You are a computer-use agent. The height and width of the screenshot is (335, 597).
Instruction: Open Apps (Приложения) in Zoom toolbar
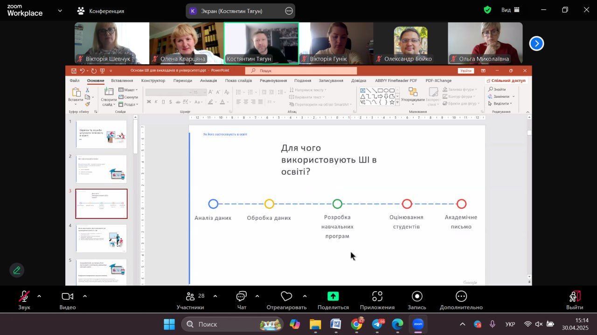click(x=377, y=297)
